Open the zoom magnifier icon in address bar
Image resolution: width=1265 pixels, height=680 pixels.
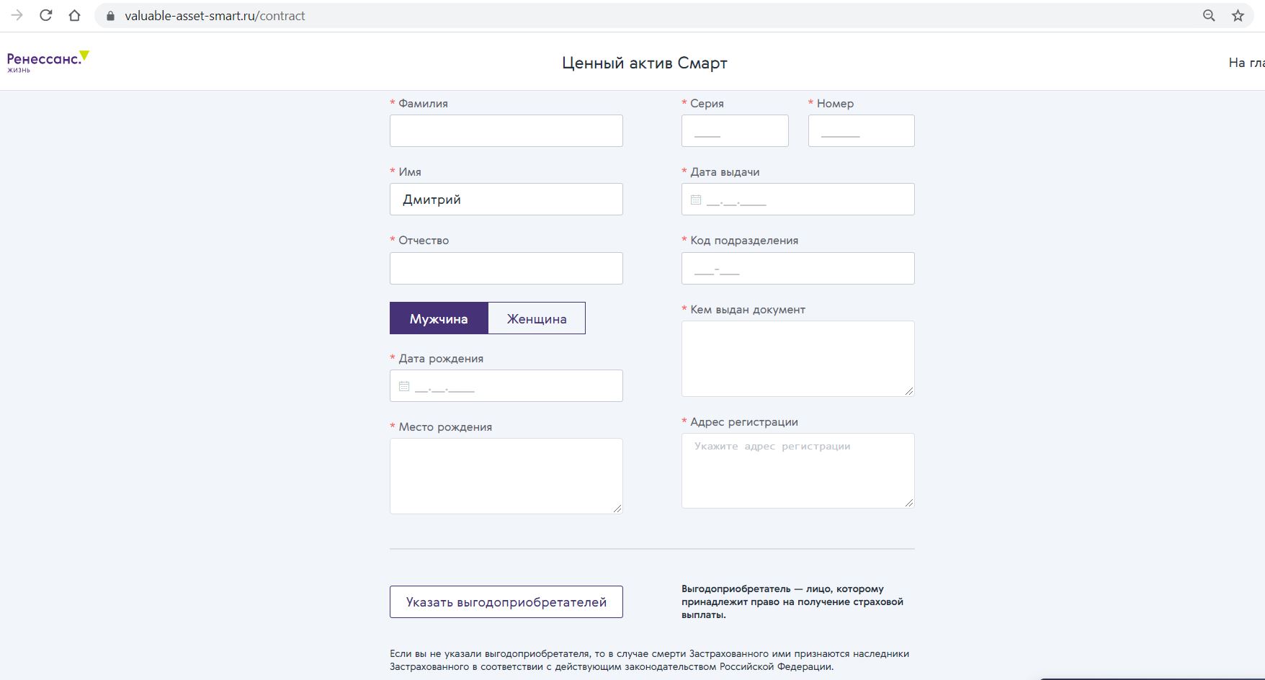[1209, 16]
